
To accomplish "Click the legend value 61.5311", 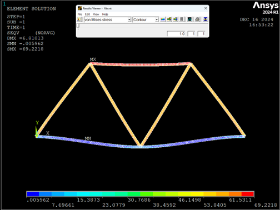I will pyautogui.click(x=240, y=200).
